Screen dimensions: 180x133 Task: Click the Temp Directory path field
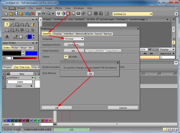[103, 51]
